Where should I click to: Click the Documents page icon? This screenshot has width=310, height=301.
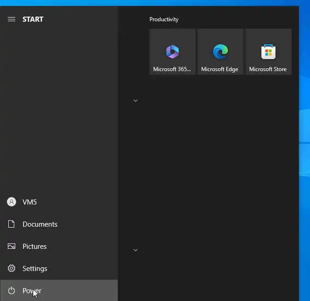click(x=11, y=224)
